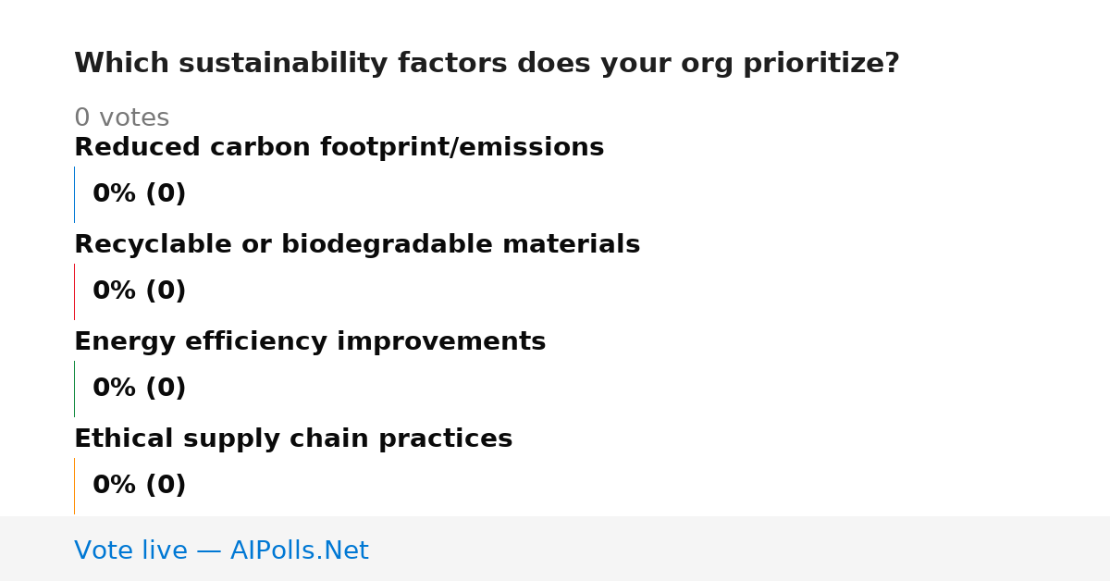Click the orange bar for ethical supply chain
Image resolution: width=1110 pixels, height=581 pixels.
point(75,486)
